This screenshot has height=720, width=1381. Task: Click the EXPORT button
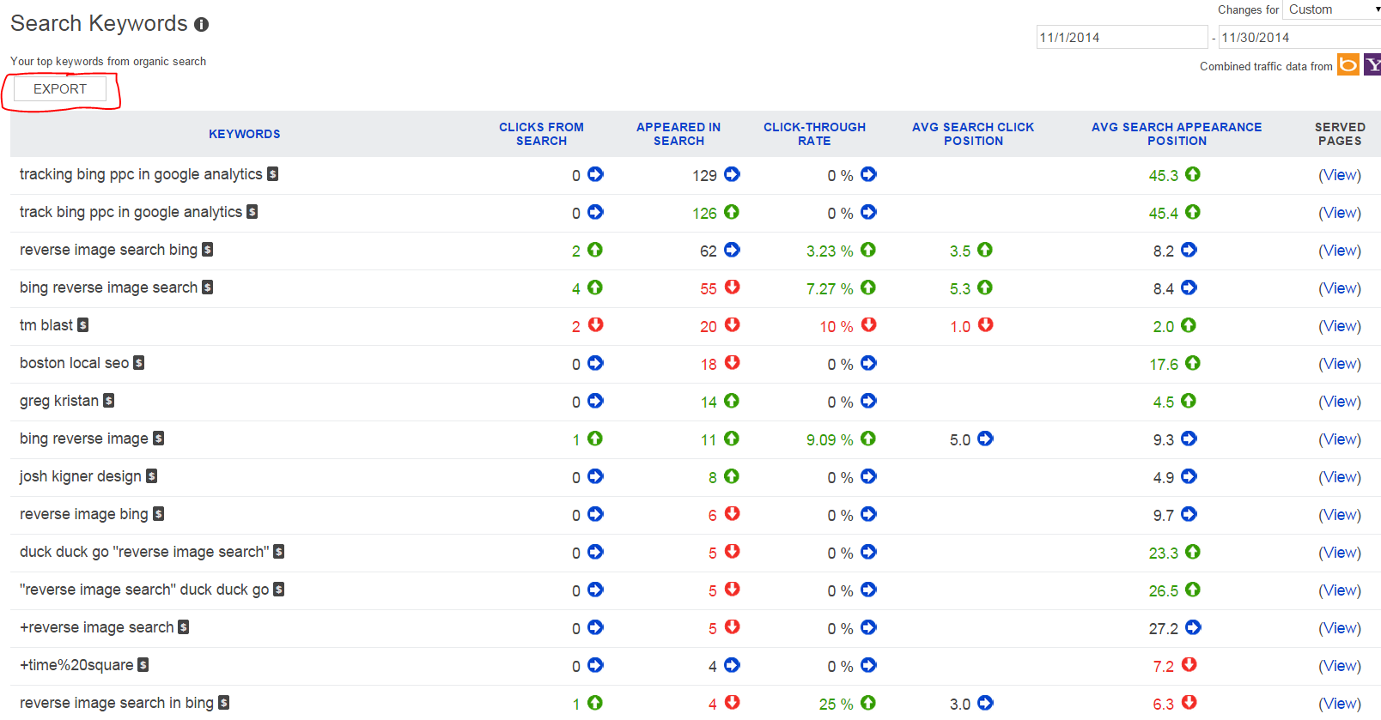(60, 88)
